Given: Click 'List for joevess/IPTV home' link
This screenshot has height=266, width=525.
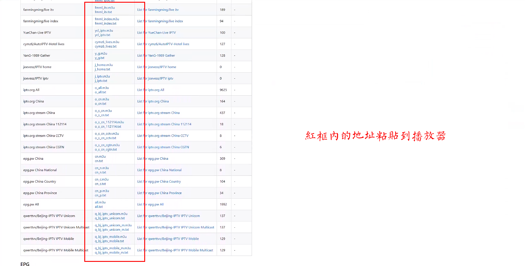Looking at the screenshot, I should [157, 67].
